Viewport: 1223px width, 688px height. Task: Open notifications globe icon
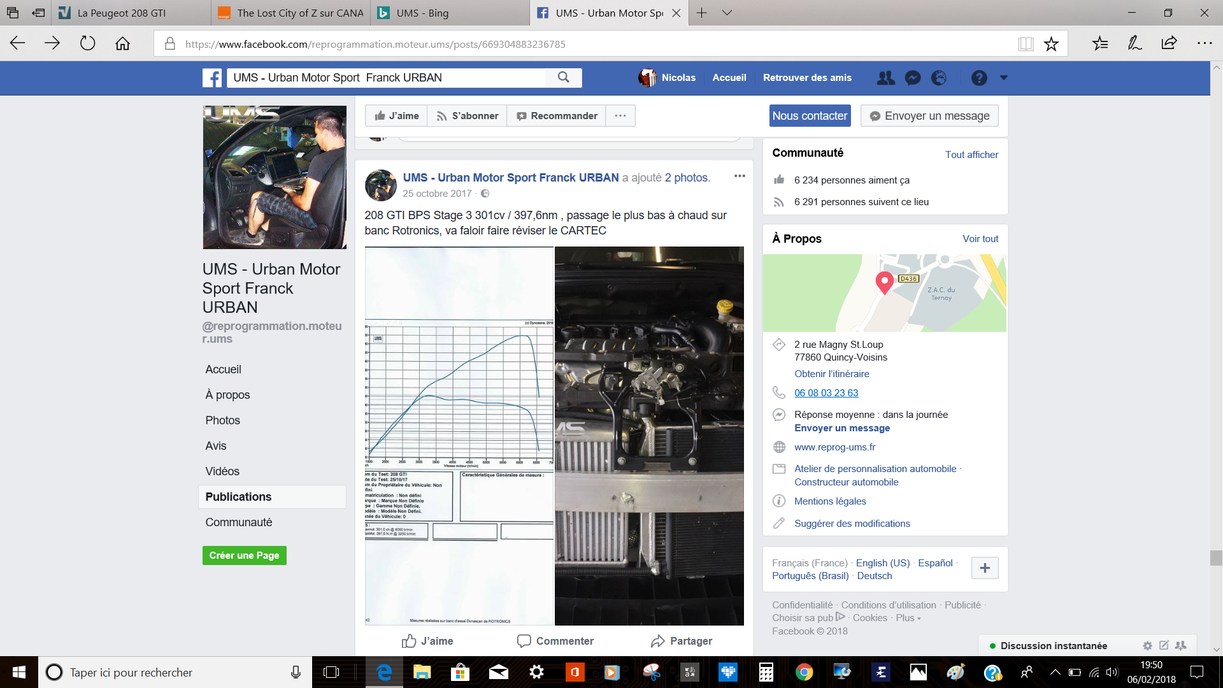pos(939,78)
